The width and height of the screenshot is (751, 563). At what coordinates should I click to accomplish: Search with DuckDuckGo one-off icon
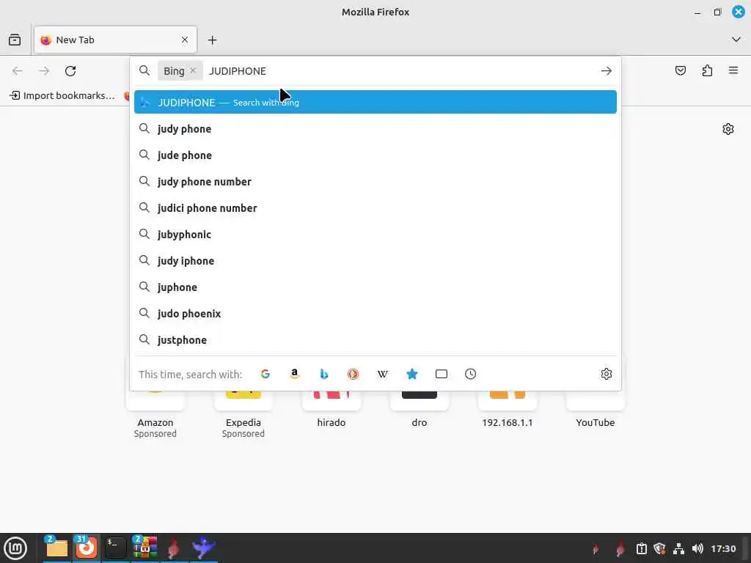pyautogui.click(x=353, y=374)
